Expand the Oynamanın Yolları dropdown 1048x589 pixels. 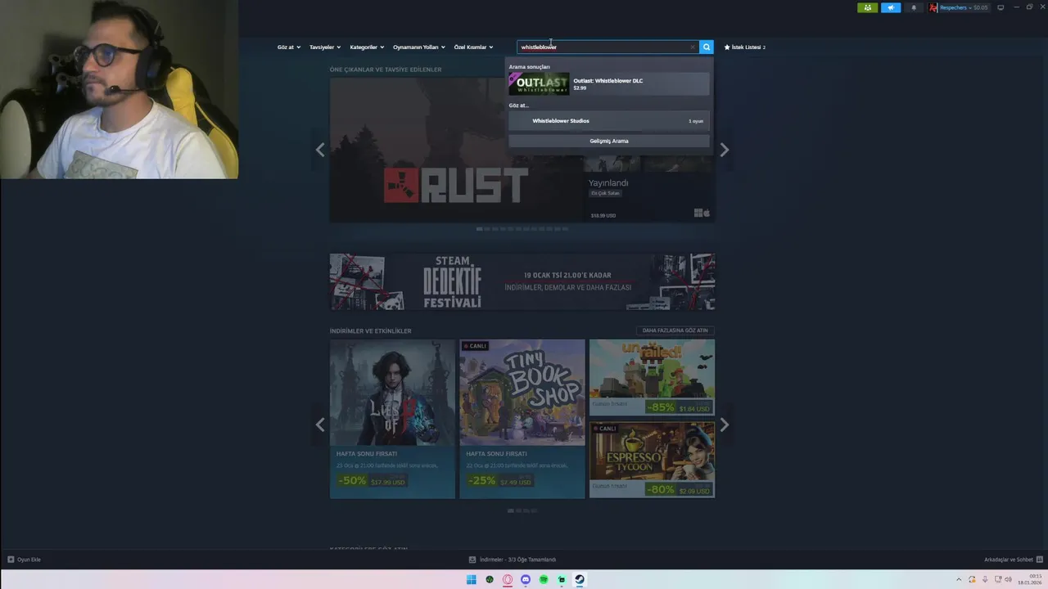coord(418,47)
